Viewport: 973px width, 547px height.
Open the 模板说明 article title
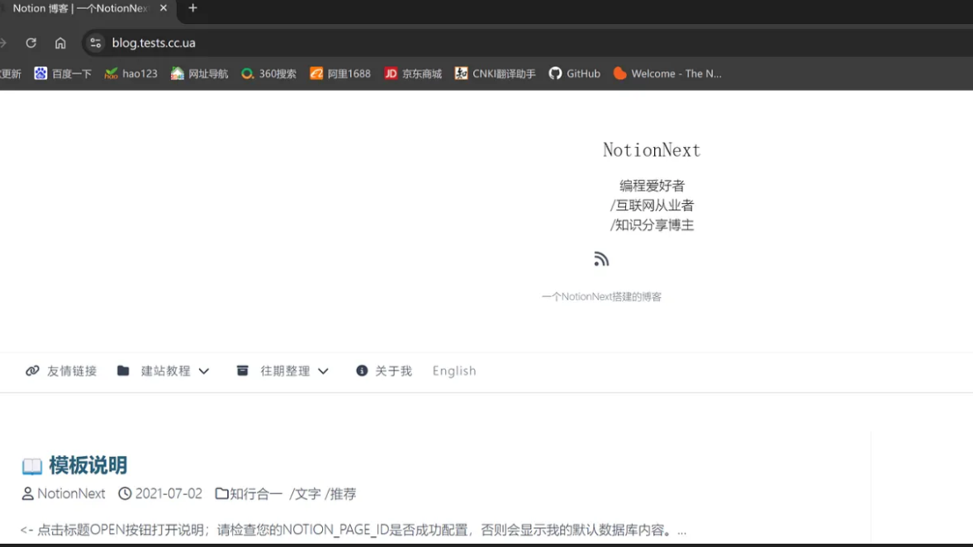tap(88, 465)
